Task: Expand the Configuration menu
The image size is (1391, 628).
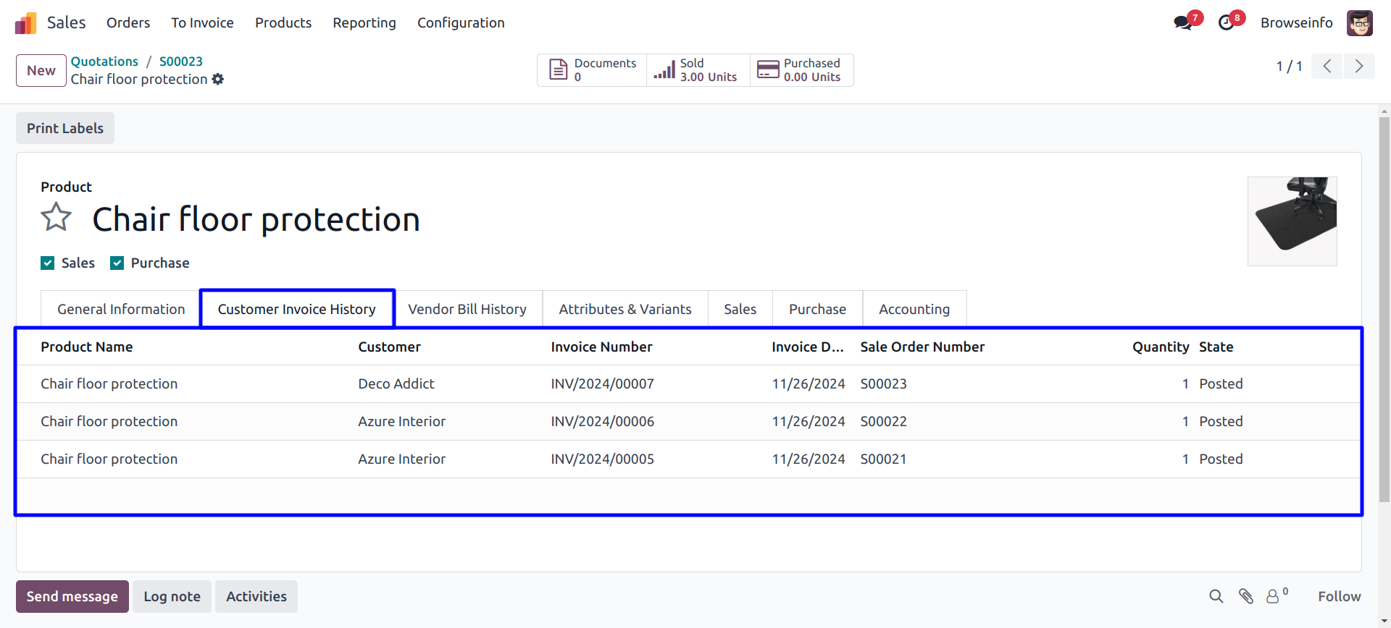Action: pos(461,23)
